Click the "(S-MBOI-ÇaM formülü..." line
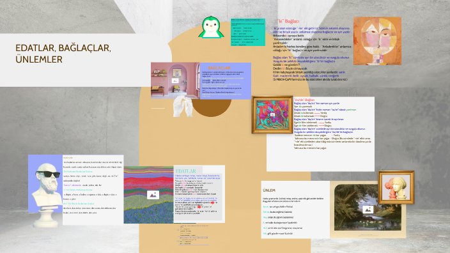Screen dimensions: 450x253 [310, 79]
